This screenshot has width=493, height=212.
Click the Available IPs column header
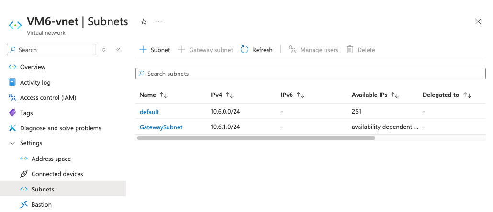(370, 95)
